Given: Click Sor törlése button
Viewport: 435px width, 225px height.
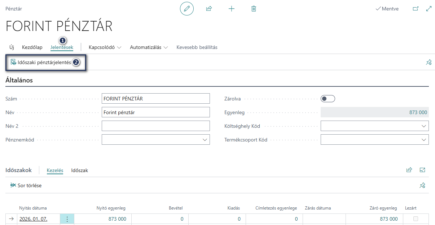Looking at the screenshot, I should pos(26,185).
